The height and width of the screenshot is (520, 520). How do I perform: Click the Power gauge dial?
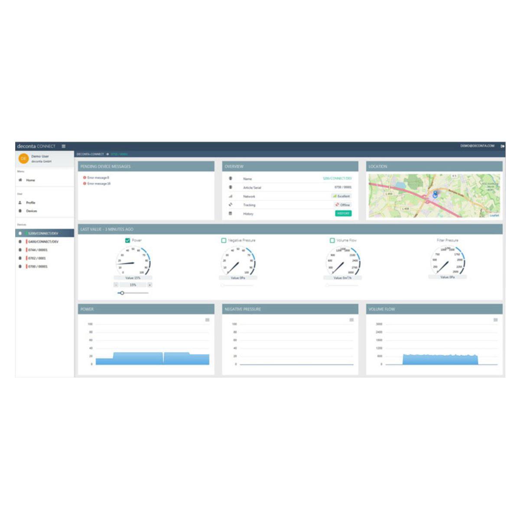[x=133, y=261]
